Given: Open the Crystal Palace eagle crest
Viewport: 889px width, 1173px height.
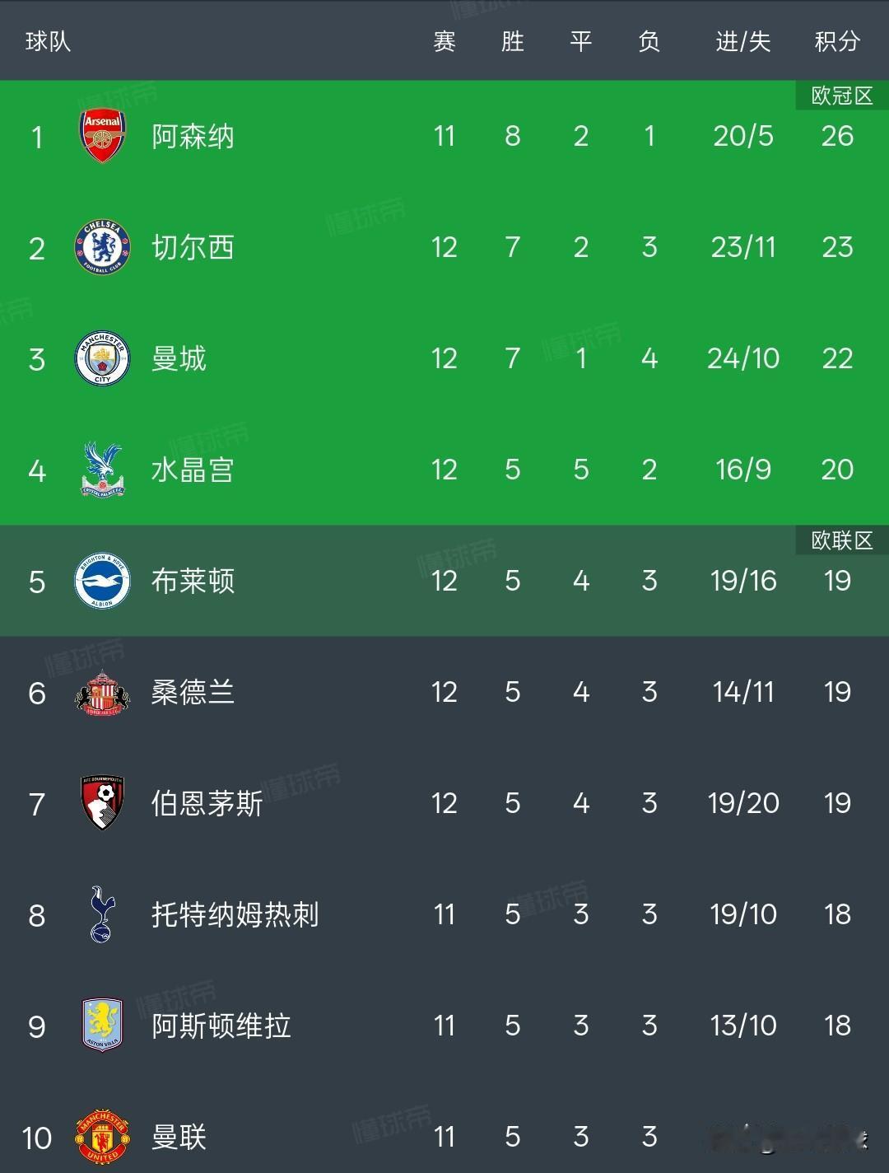Looking at the screenshot, I should (x=102, y=470).
